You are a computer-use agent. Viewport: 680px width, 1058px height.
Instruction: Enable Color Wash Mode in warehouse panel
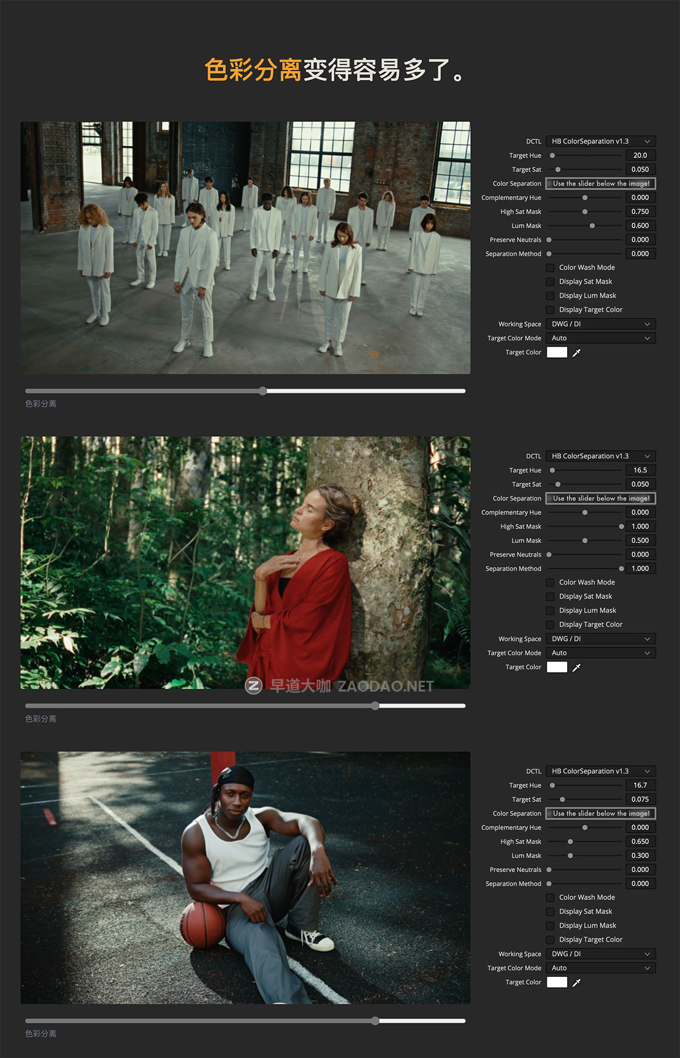click(550, 268)
